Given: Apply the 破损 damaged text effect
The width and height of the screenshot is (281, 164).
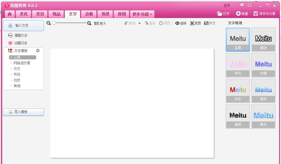Looking at the screenshot, I should click(238, 116).
